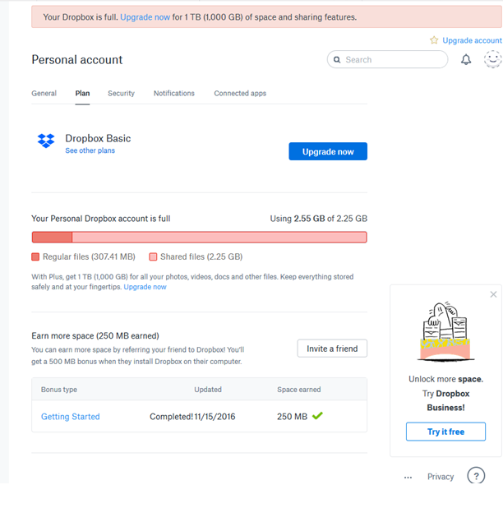Select the Connected apps tab
The height and width of the screenshot is (508, 503).
tap(240, 94)
